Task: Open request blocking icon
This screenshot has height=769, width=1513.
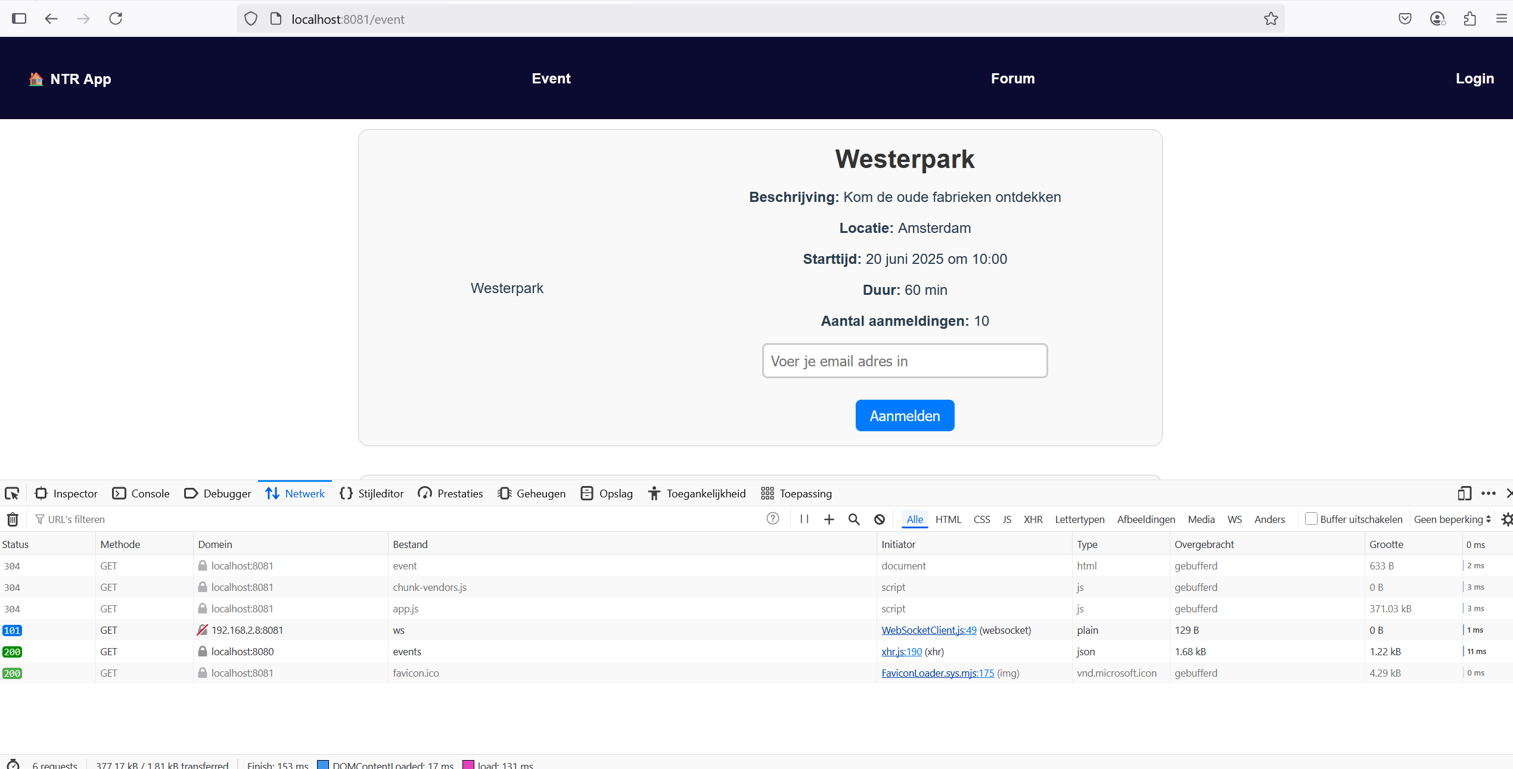Action: coord(880,519)
